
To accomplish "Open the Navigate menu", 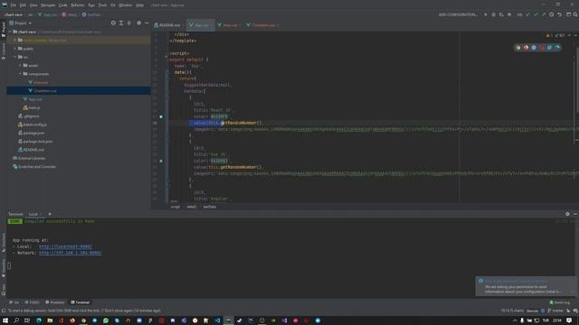I will coord(48,5).
